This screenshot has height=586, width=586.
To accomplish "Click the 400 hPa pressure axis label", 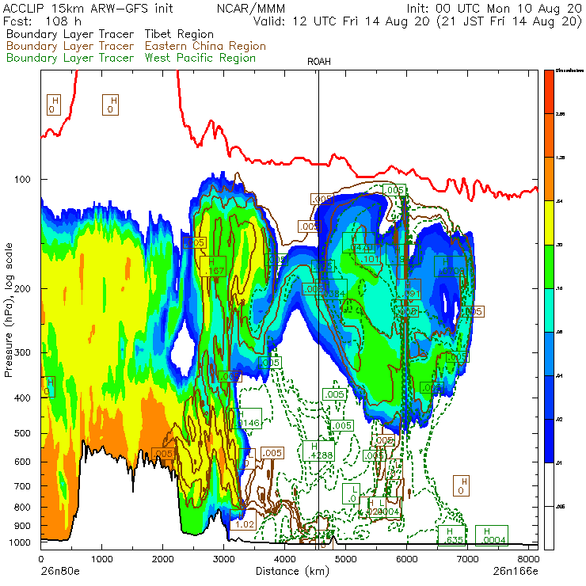I will [22, 398].
